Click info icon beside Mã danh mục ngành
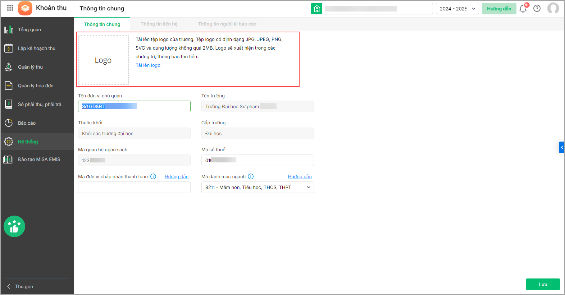This screenshot has width=565, height=295. pos(251,176)
